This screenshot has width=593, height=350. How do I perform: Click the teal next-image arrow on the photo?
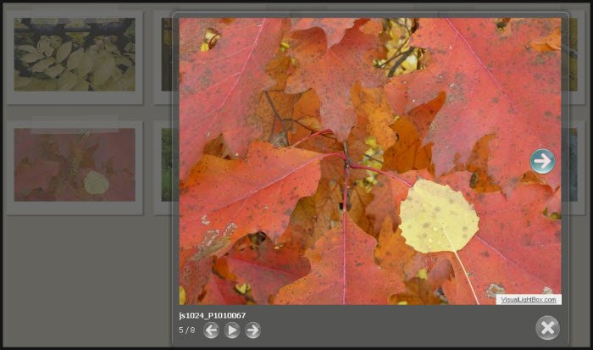tap(542, 162)
